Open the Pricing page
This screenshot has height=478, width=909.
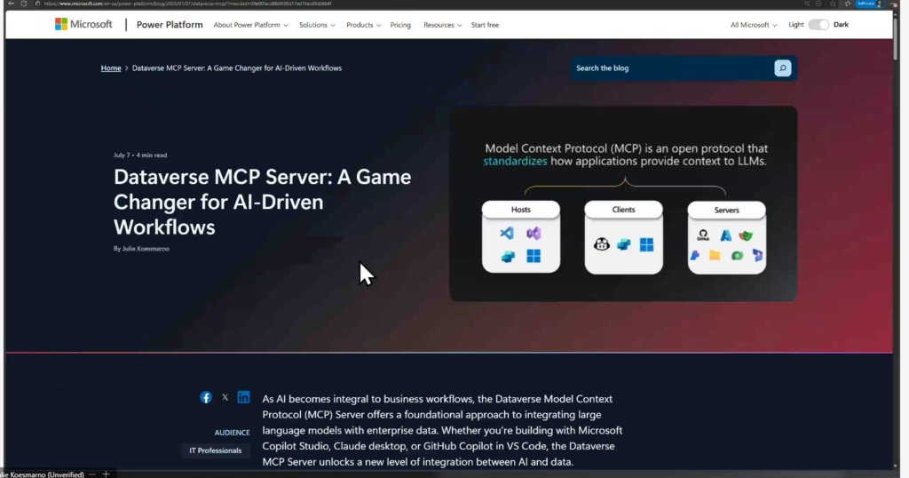pos(400,25)
